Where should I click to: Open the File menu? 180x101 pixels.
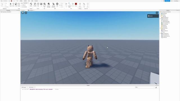pyautogui.click(x=2, y=1)
